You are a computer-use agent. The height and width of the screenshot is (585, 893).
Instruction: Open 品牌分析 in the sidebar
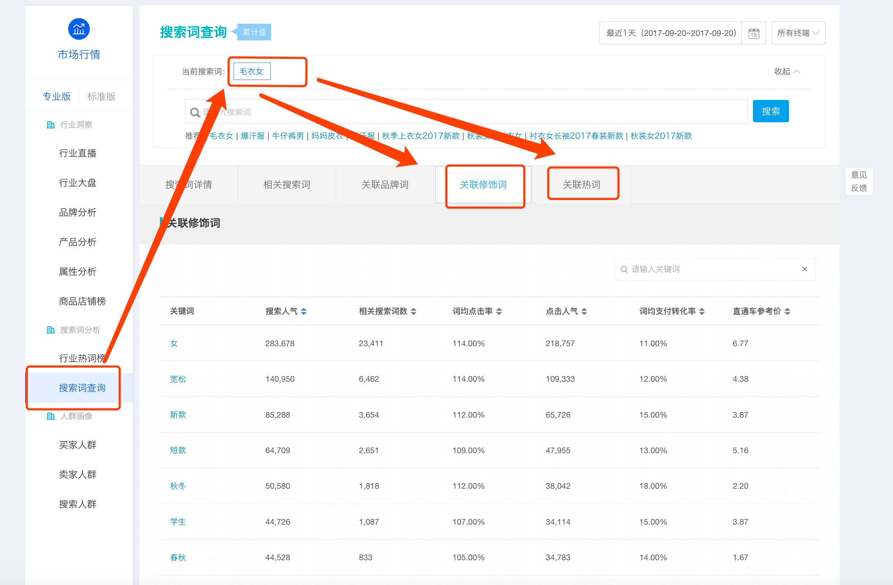pos(78,213)
